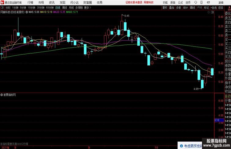Click the 本指标需要开通level2行情 notice
This screenshot has width=231, height=149.
click(14, 144)
